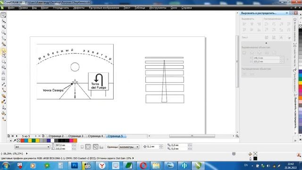The width and height of the screenshot is (302, 170).
Task: Click the page height field 210,0 мм
Action: coord(63,149)
